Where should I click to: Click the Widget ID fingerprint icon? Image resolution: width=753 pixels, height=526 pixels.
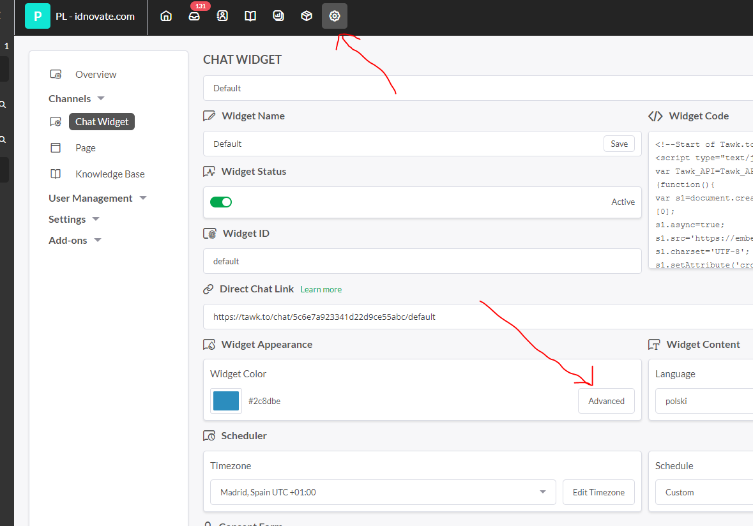[x=210, y=233]
